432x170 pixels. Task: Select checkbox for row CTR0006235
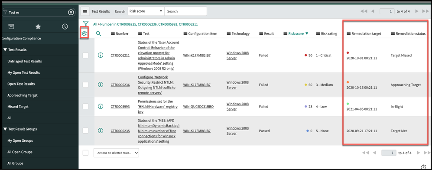click(x=85, y=131)
